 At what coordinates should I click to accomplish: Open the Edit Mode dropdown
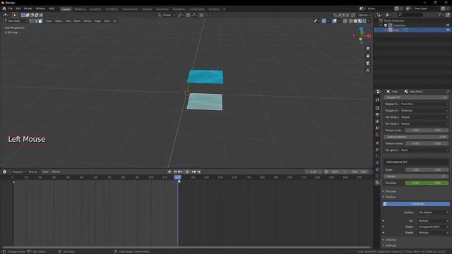pos(15,21)
